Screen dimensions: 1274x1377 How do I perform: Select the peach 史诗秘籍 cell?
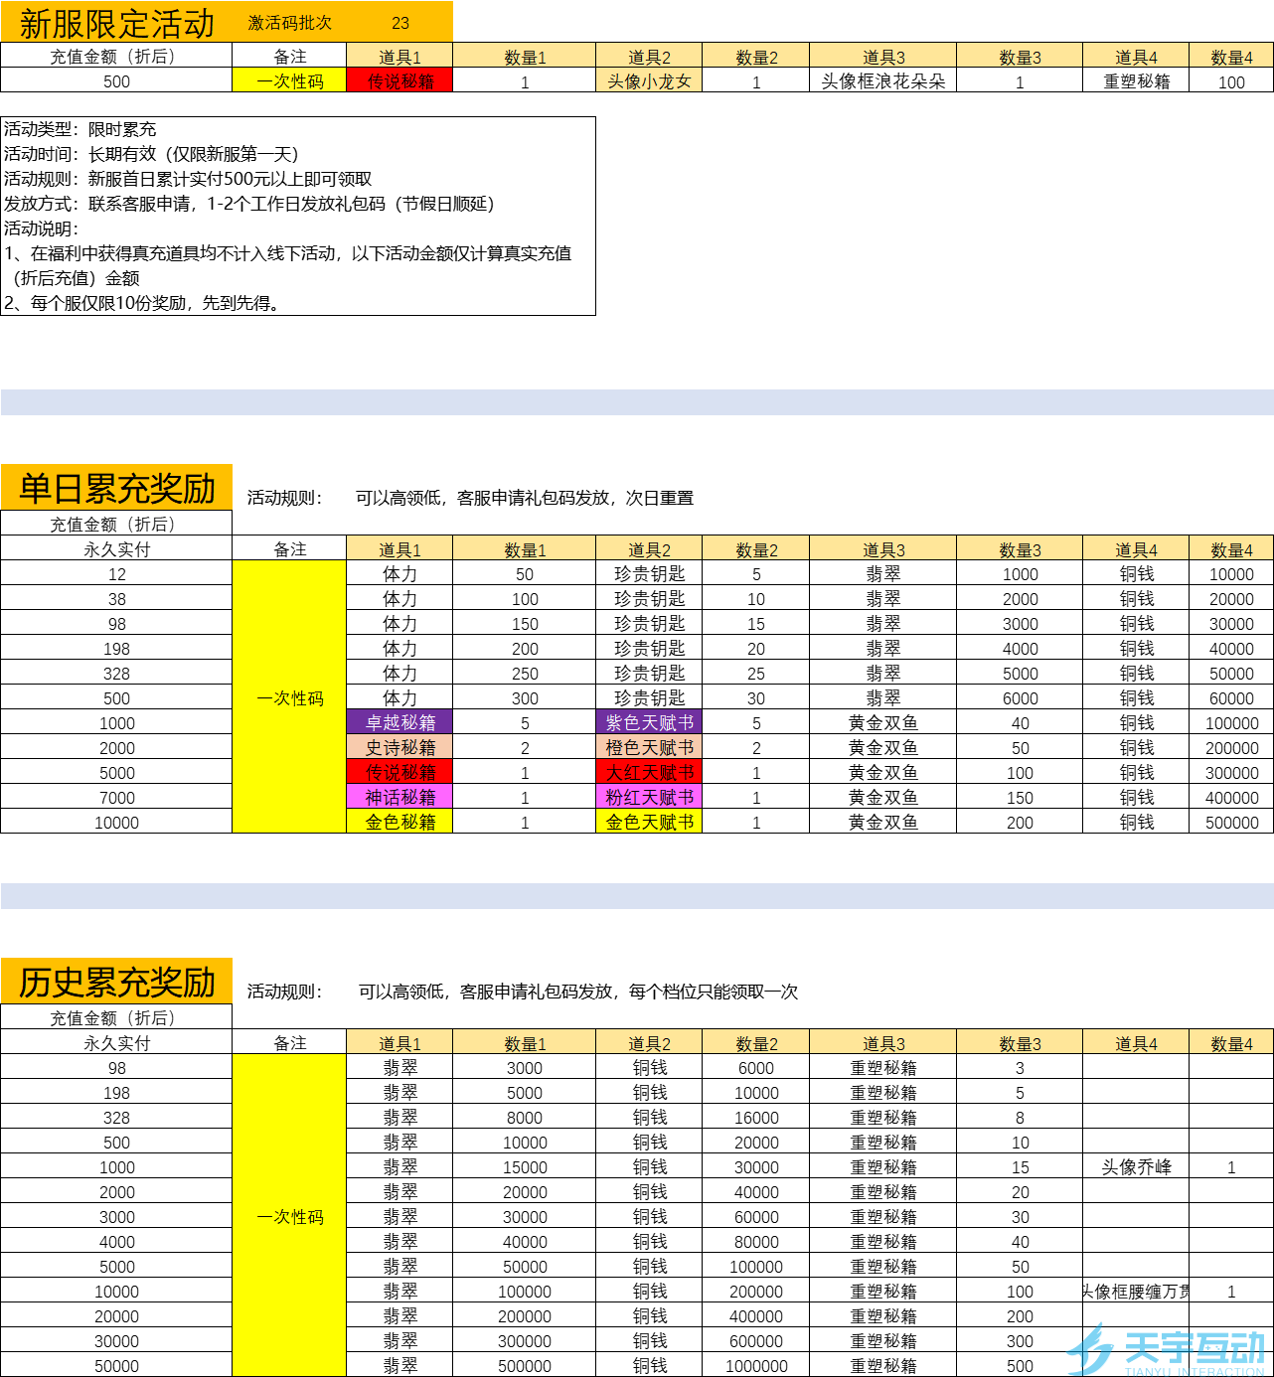[x=399, y=747]
